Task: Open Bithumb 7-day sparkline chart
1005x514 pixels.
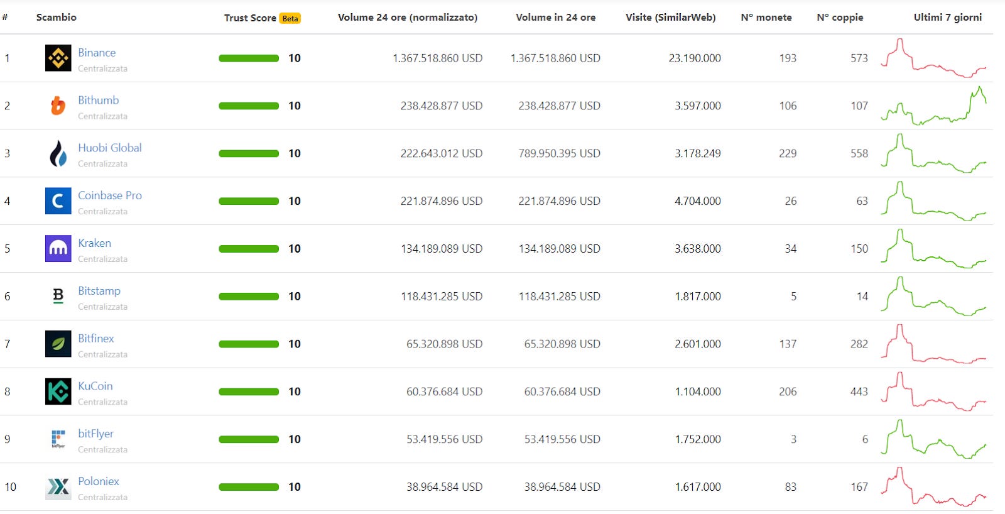Action: tap(933, 106)
